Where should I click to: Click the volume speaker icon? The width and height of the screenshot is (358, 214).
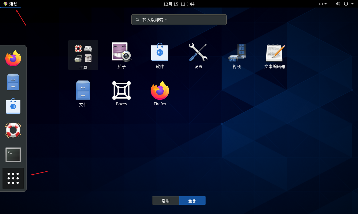point(338,4)
